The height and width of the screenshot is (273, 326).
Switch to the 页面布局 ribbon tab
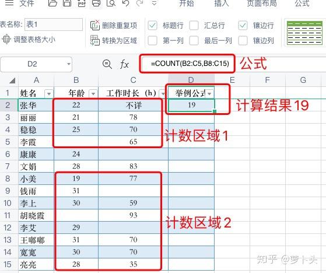tap(262, 3)
